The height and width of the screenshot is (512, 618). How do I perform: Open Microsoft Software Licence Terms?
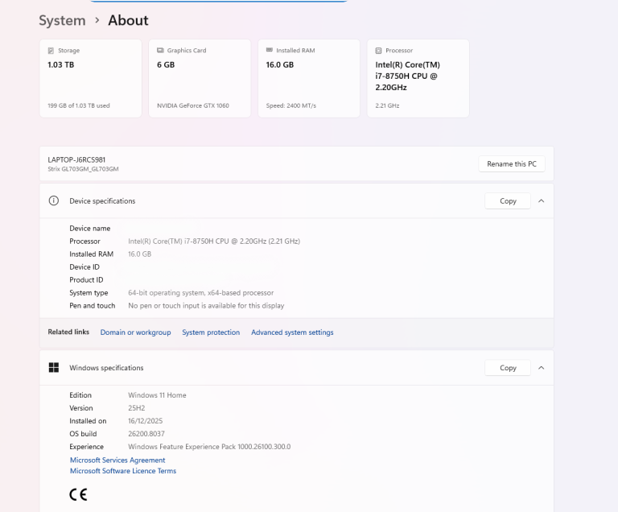point(123,471)
